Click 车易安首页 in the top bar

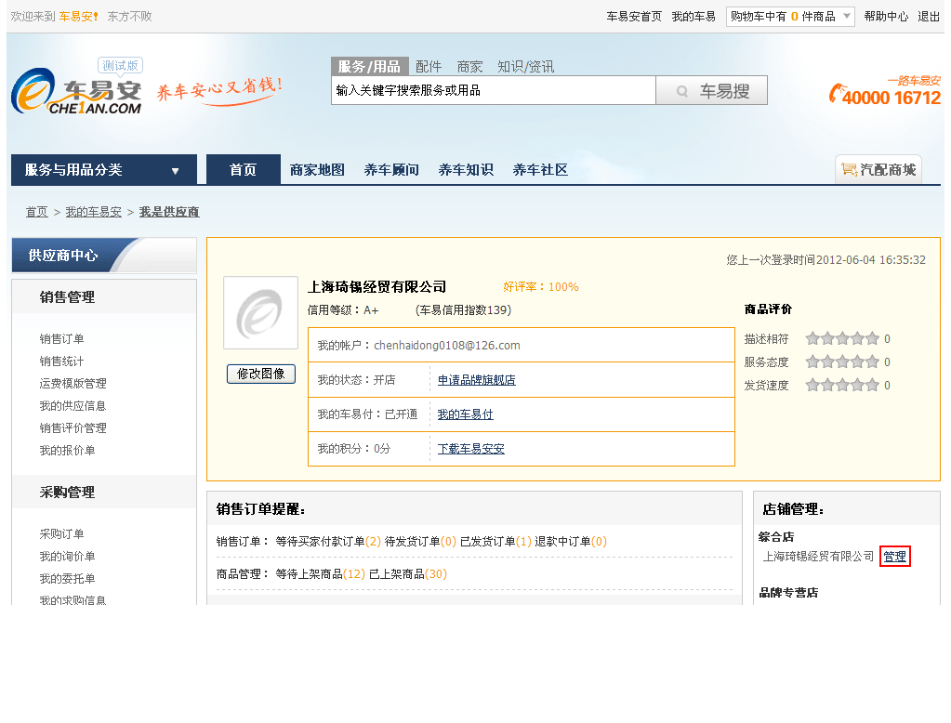coord(634,17)
